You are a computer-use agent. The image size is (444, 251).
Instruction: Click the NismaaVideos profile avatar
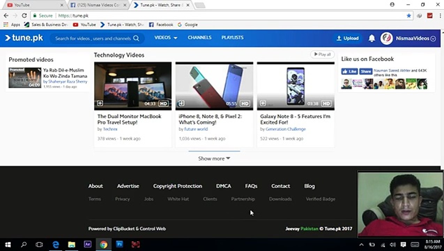[386, 38]
